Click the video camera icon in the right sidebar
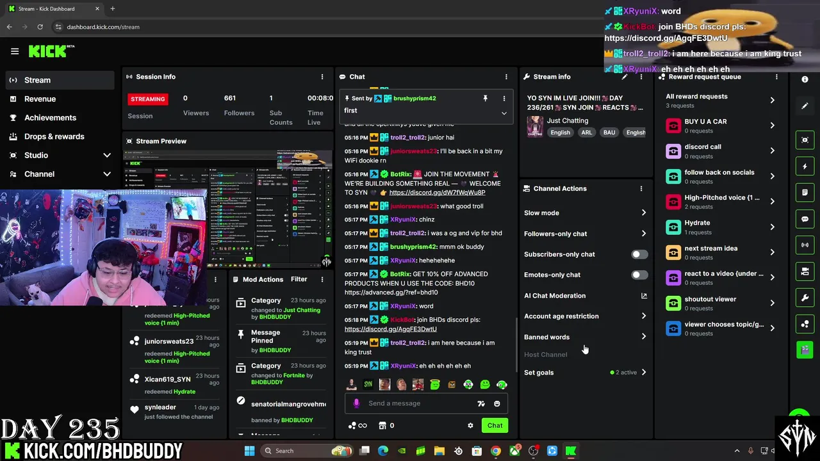 805,271
